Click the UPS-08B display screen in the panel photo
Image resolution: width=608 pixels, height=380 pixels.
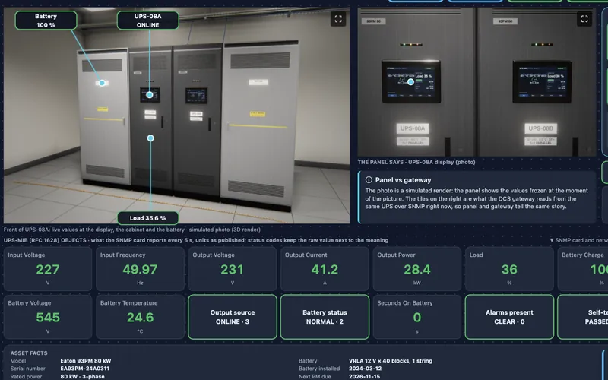click(542, 82)
